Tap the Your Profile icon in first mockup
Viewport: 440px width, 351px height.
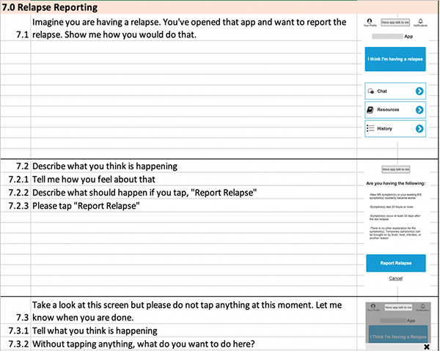point(370,23)
